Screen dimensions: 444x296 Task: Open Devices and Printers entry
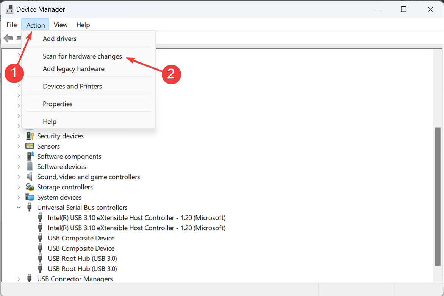pos(89,86)
